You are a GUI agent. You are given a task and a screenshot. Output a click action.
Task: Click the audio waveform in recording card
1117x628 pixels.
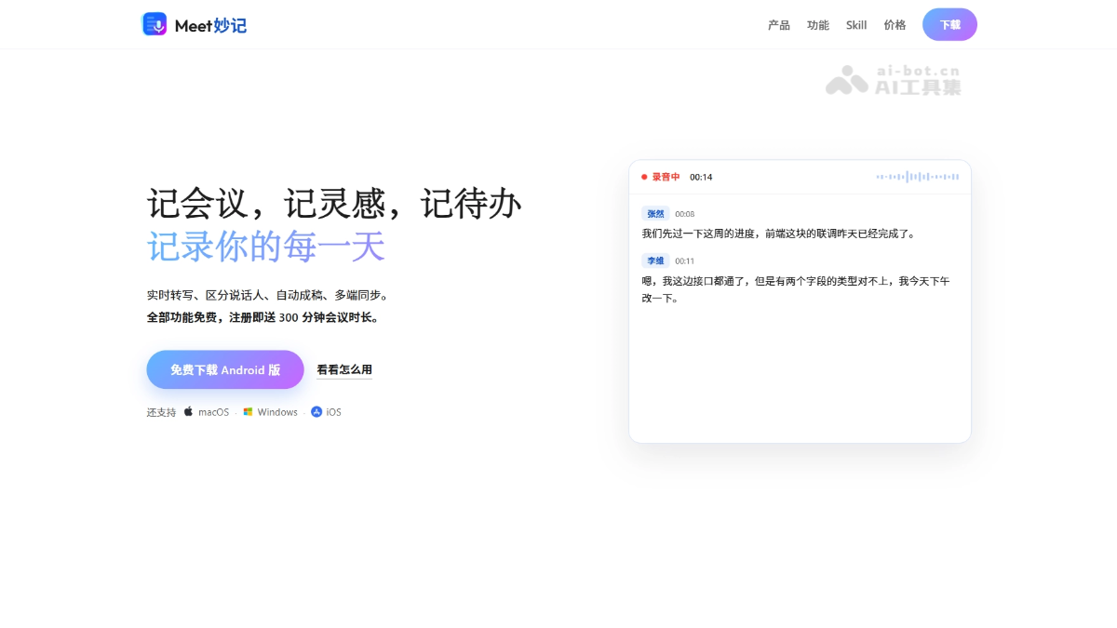918,177
